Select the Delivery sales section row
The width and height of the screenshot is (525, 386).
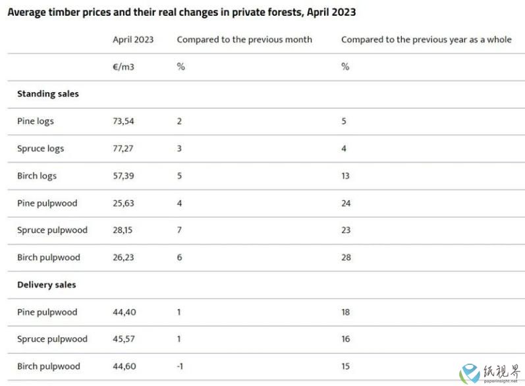(266, 285)
